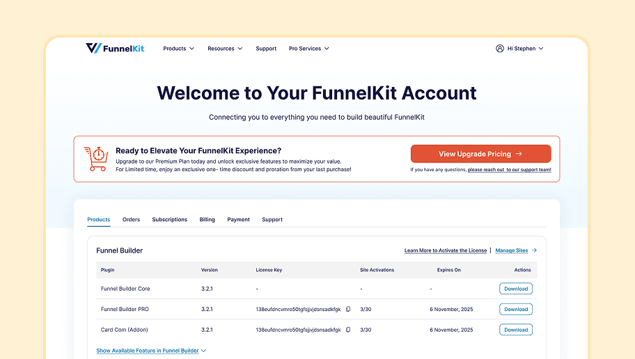Click the FunnelKit logo
The width and height of the screenshot is (635, 359).
[115, 48]
